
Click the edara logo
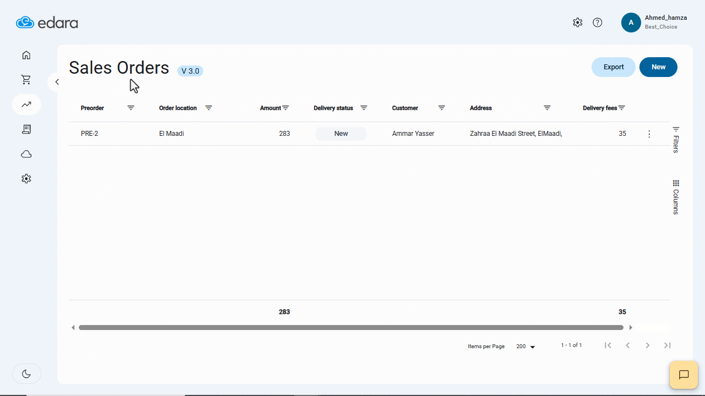click(x=47, y=23)
